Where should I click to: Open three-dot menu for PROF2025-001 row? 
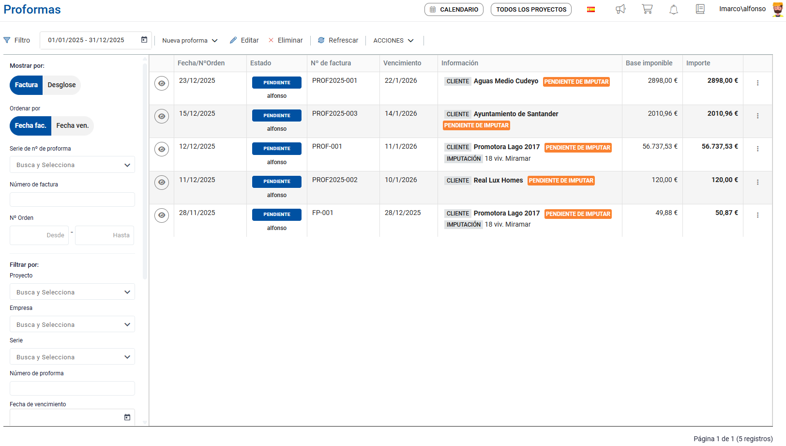click(757, 83)
